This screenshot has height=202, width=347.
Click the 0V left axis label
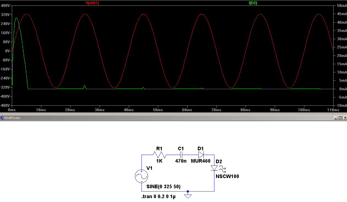(8, 51)
